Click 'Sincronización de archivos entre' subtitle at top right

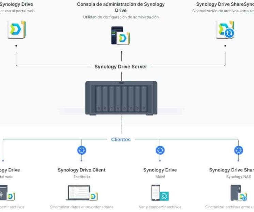(223, 11)
